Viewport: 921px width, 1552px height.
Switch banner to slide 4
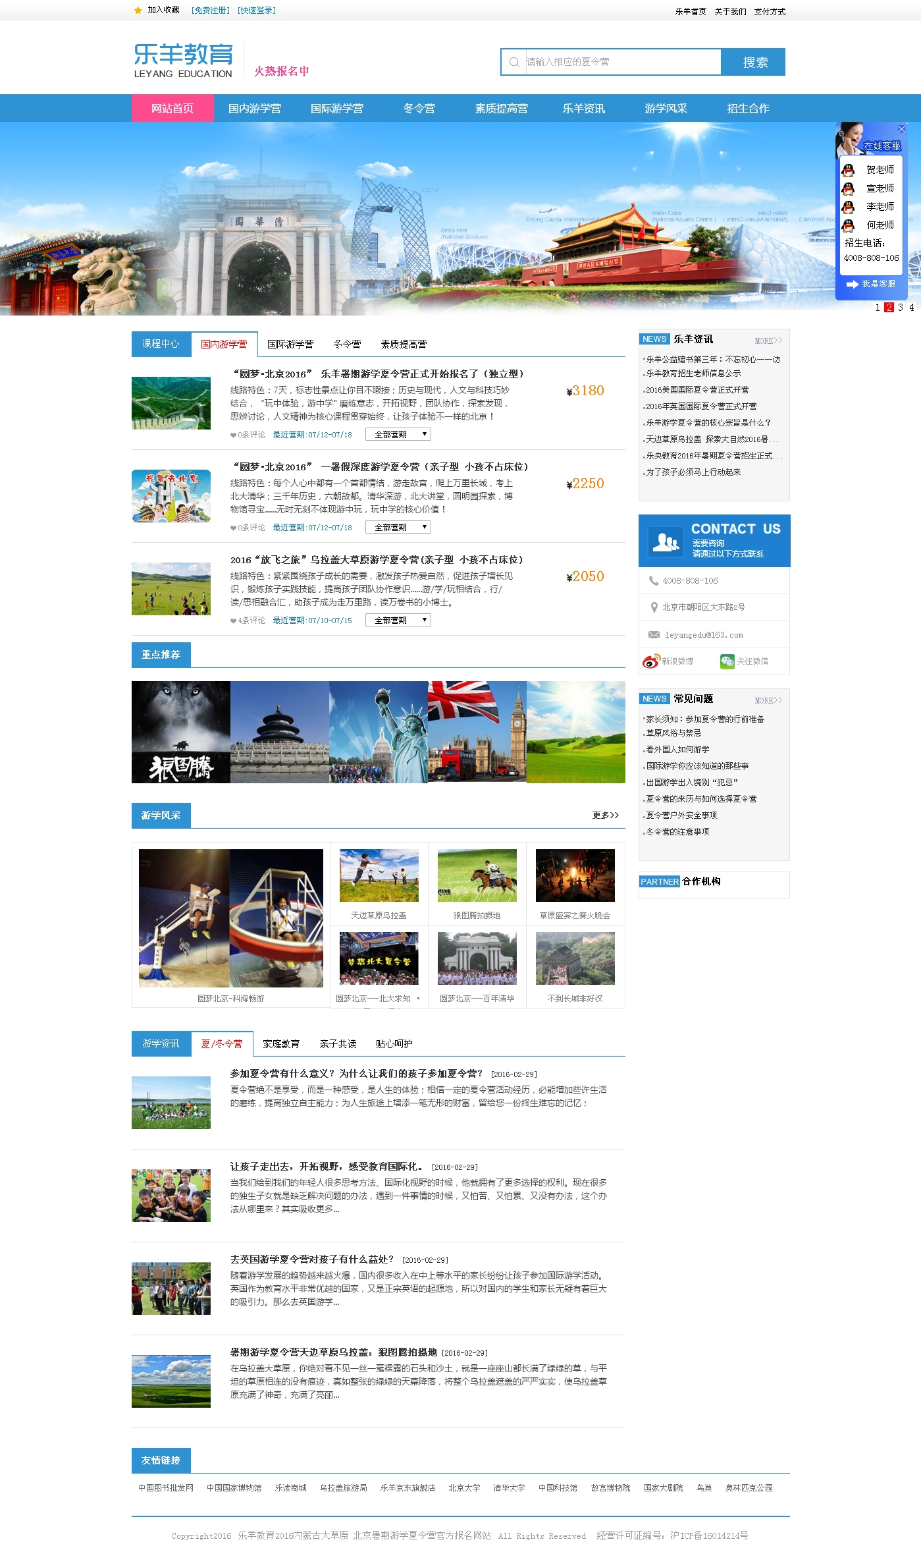pos(911,308)
